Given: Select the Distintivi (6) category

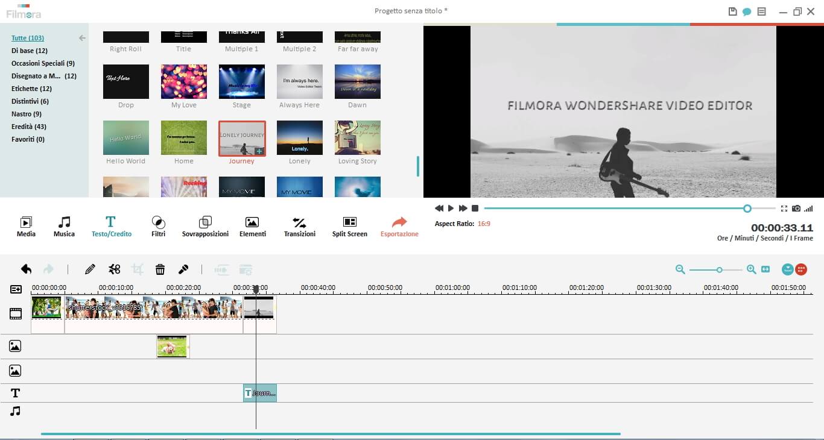Looking at the screenshot, I should point(30,101).
